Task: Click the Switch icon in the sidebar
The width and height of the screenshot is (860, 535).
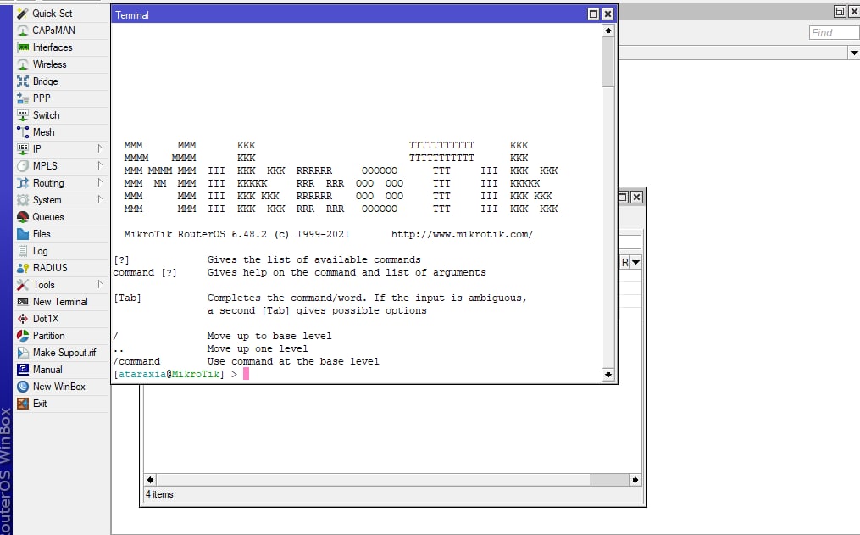Action: pyautogui.click(x=23, y=115)
